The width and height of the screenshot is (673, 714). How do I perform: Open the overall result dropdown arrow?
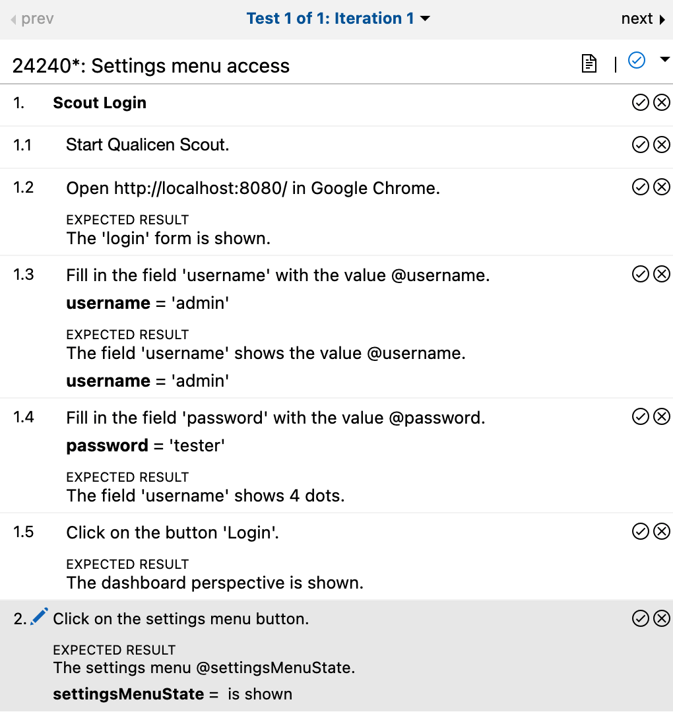pyautogui.click(x=665, y=59)
